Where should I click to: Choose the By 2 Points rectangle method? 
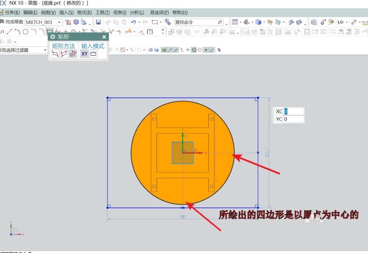point(55,54)
